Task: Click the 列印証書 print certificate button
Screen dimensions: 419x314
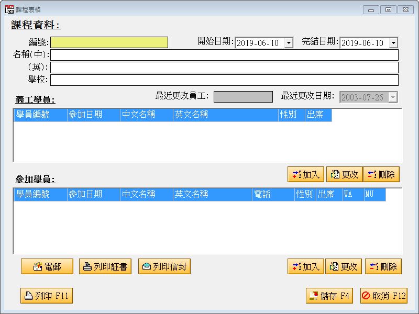Action: coord(105,266)
